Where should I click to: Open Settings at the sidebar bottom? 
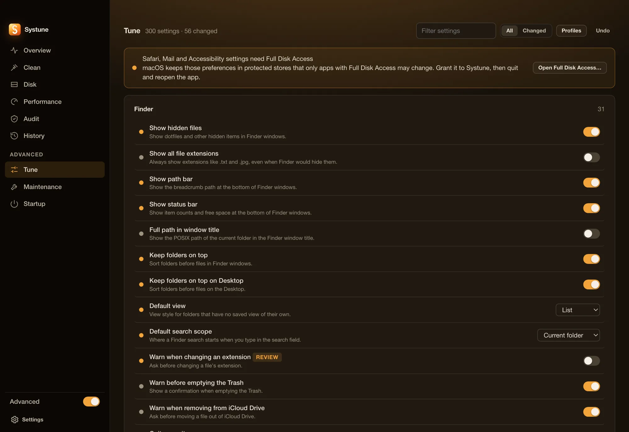tap(27, 420)
